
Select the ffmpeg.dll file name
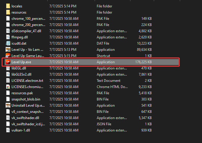(20, 37)
